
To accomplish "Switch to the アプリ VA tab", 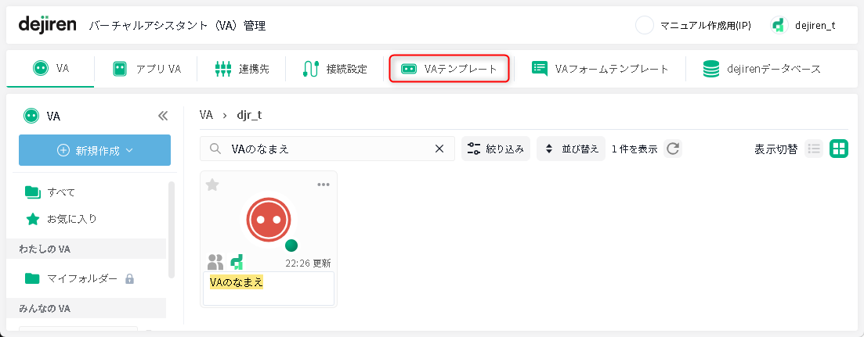I will pos(146,69).
